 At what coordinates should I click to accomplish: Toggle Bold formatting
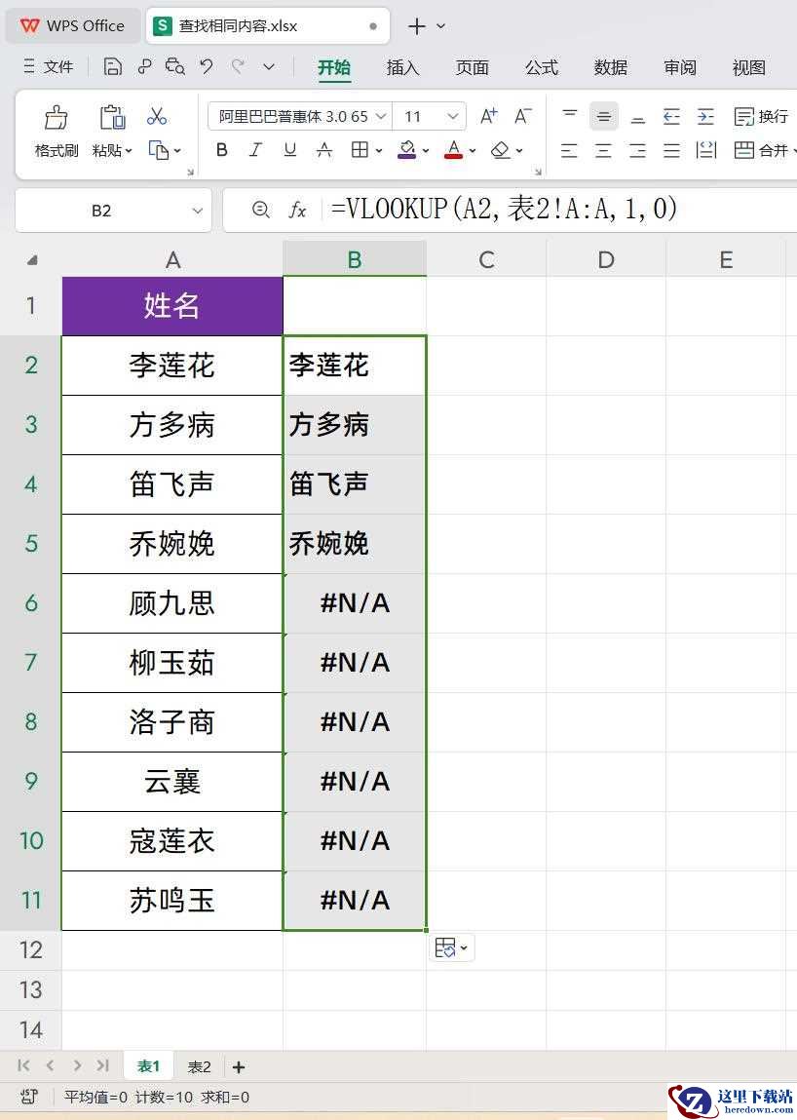point(221,150)
